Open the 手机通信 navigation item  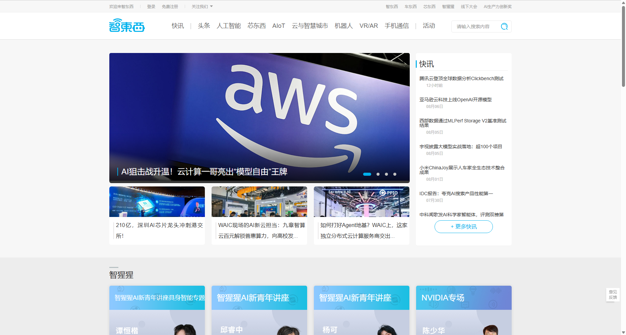[x=397, y=26]
